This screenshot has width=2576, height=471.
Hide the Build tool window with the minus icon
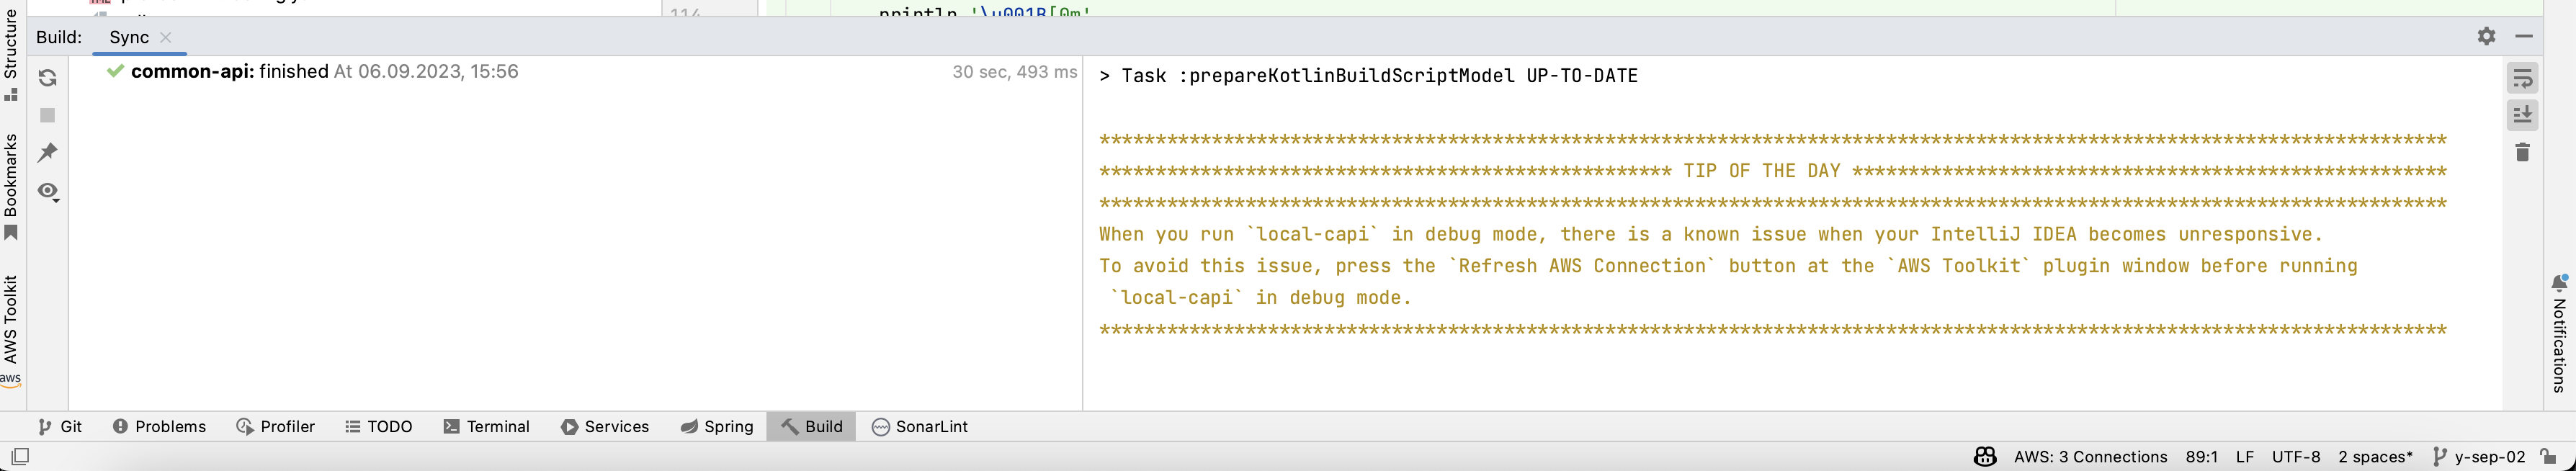pos(2524,36)
